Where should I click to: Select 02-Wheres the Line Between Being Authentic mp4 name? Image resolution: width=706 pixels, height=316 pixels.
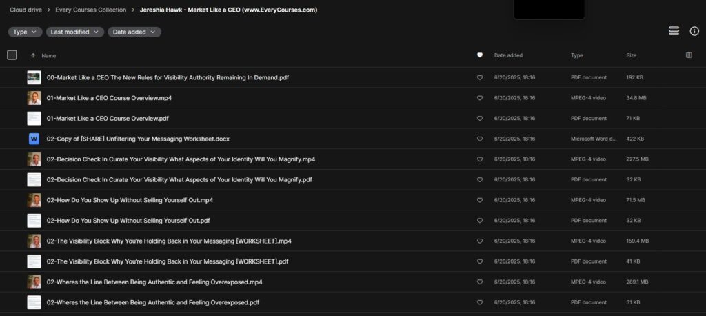tap(154, 282)
